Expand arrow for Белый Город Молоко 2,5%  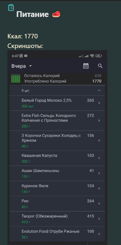99,103
